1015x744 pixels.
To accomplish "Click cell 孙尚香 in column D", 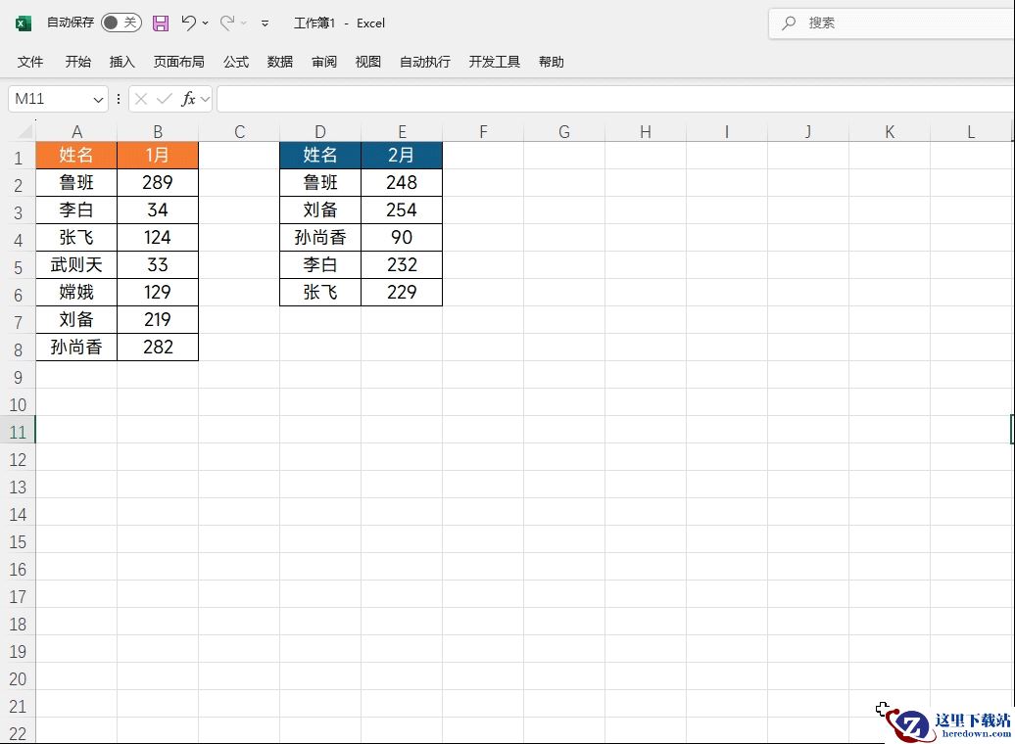I will tap(320, 238).
